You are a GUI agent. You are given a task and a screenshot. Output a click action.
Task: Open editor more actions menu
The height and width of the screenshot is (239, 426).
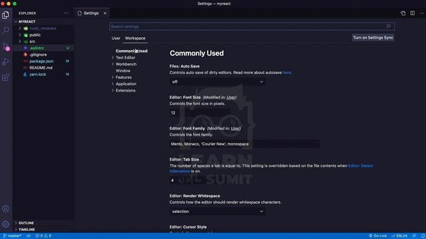coord(421,13)
